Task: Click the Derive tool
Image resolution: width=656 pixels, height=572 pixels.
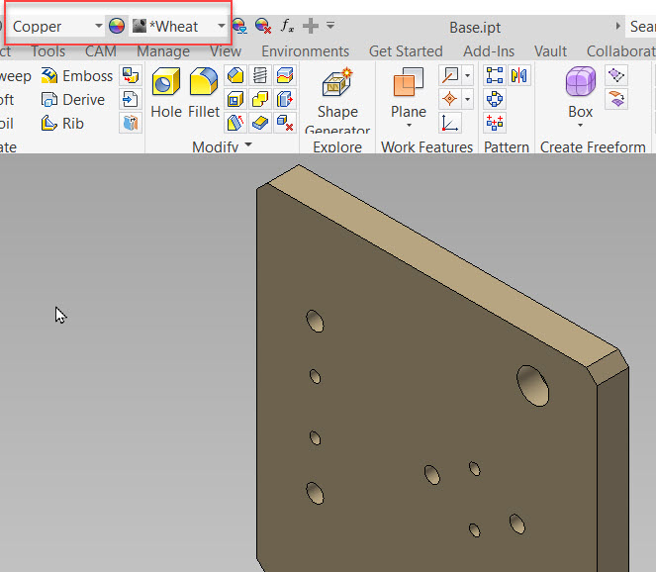Action: [49, 100]
